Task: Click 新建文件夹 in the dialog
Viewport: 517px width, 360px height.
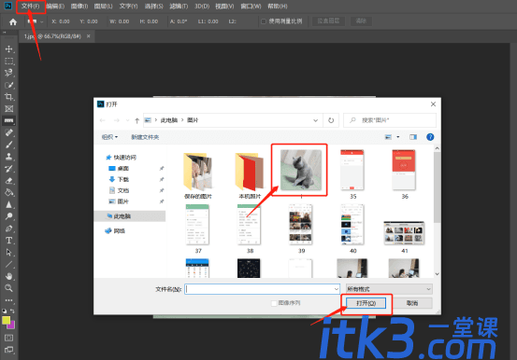Action: click(145, 137)
